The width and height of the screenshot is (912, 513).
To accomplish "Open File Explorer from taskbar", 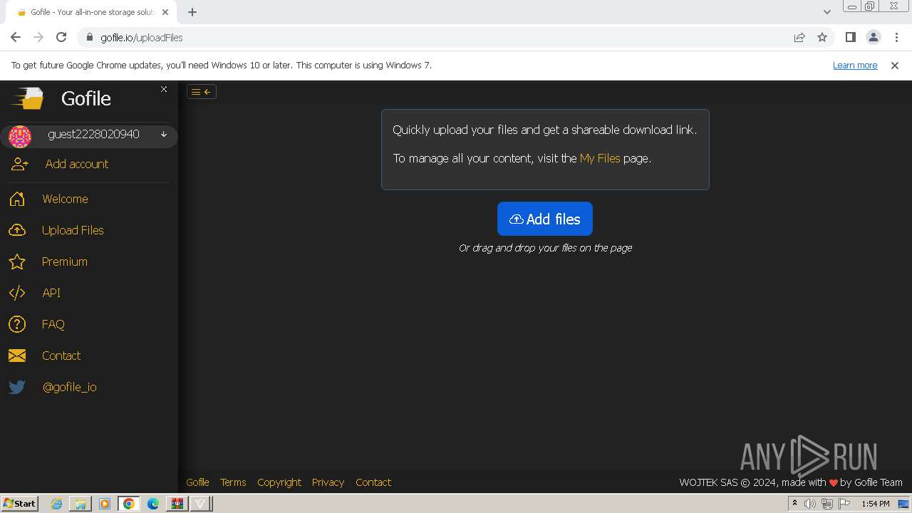I will [81, 504].
